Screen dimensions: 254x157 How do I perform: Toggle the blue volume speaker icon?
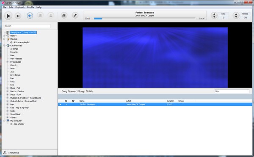pos(30,16)
